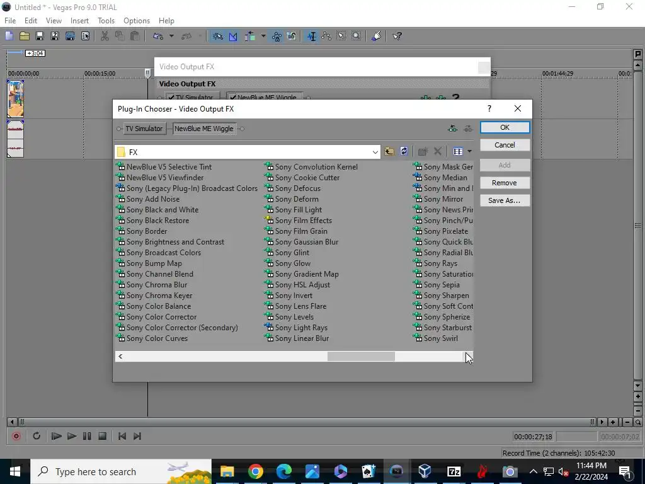
Task: Click the Plug-In Chooser help question mark
Action: 489,108
